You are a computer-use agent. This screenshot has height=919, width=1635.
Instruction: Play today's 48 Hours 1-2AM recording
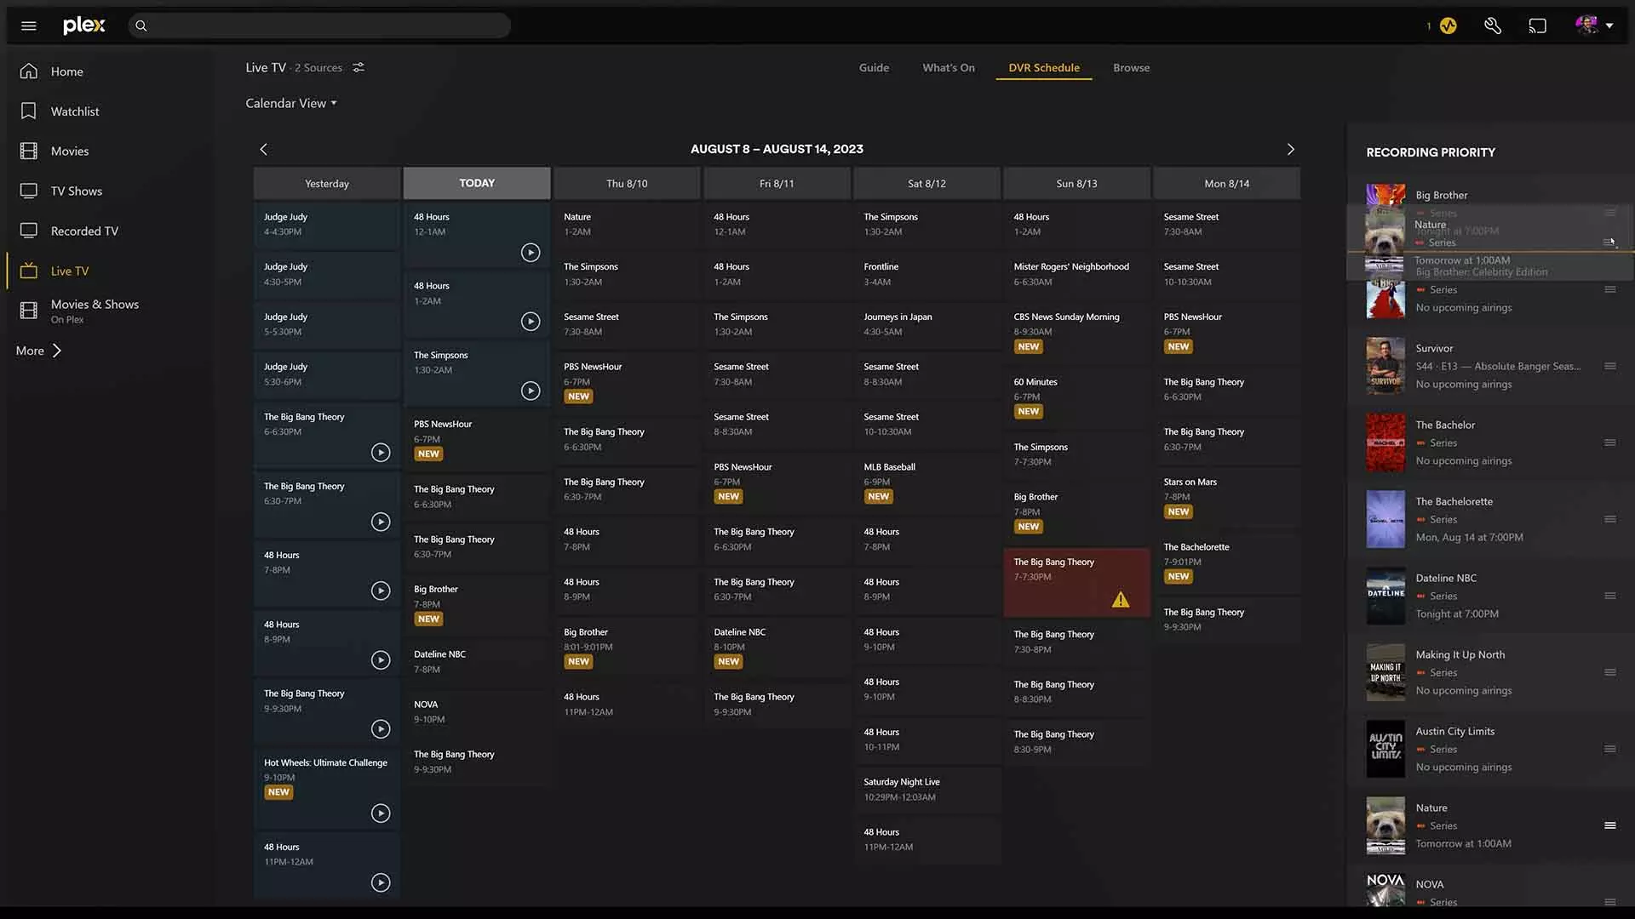click(531, 322)
